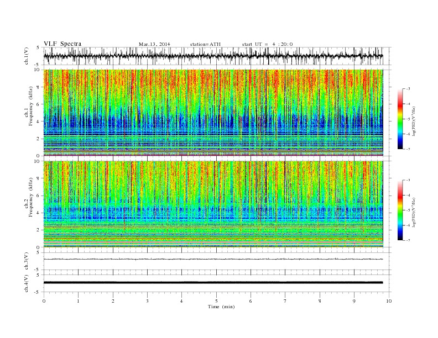
Task: Click the 'start UT = 4 :20: 0' label
Action: coord(267,44)
